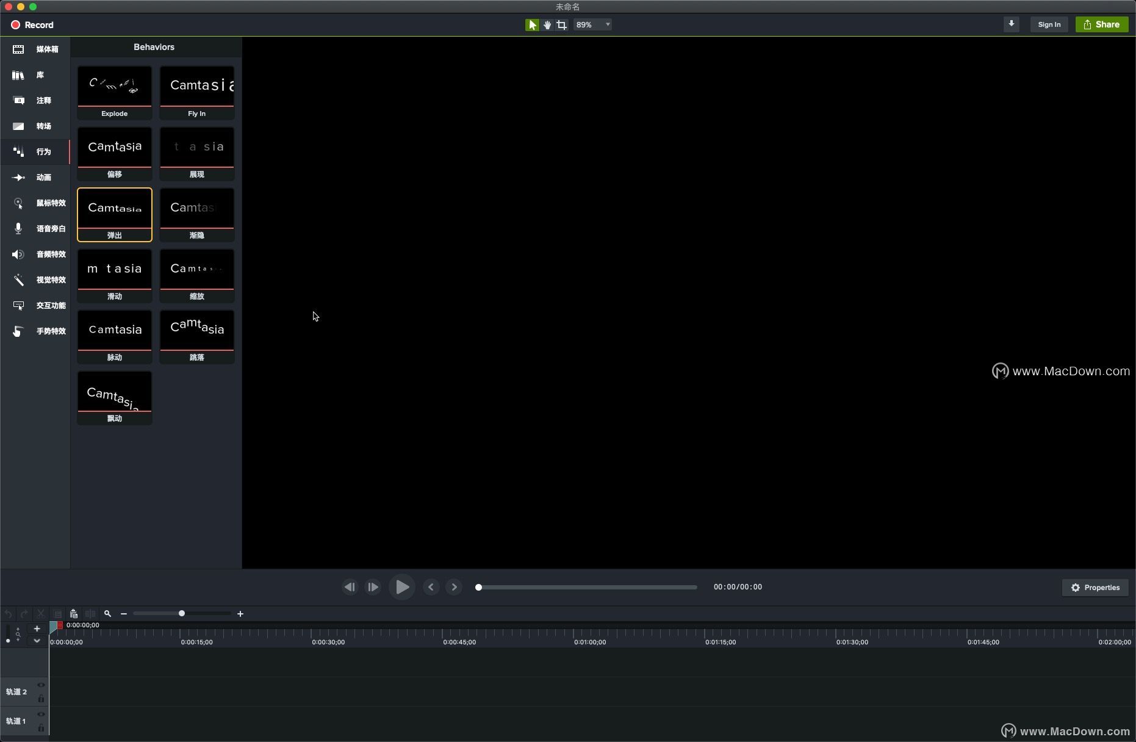This screenshot has height=742, width=1136.
Task: Toggle visibility eye of 轨道 1
Action: tap(41, 715)
